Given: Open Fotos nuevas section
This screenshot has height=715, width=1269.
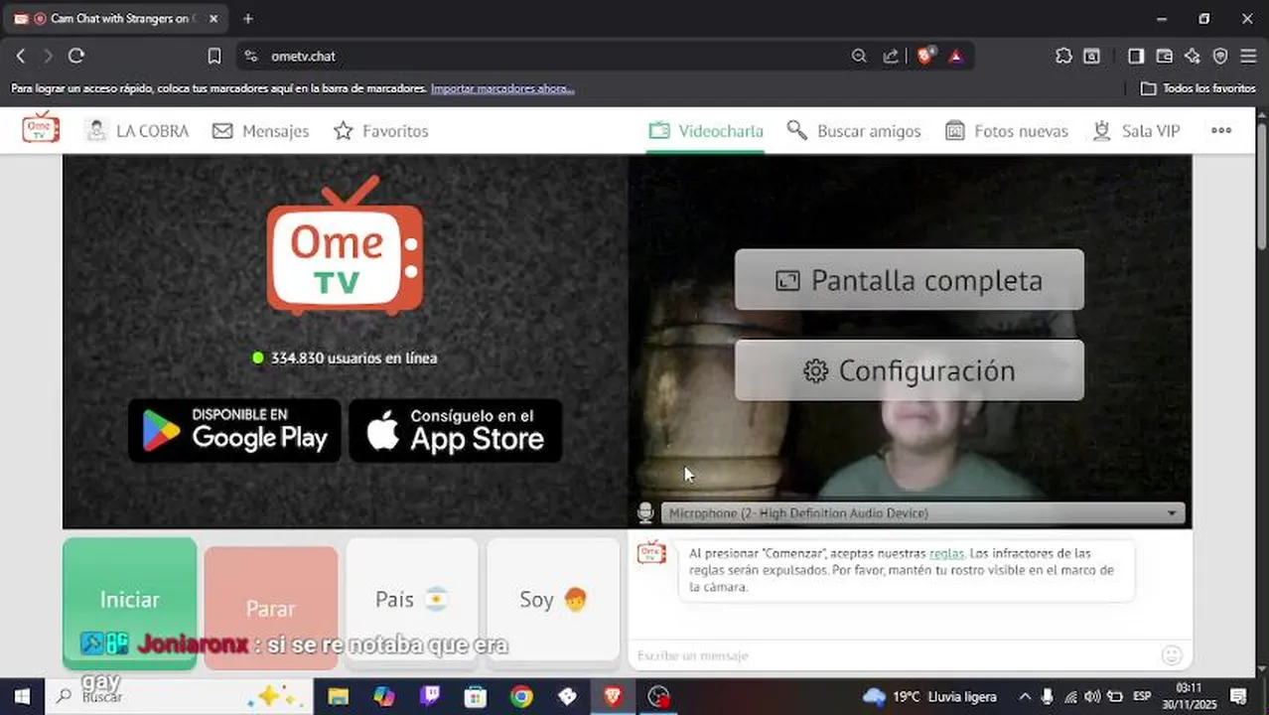Looking at the screenshot, I should coord(1007,131).
